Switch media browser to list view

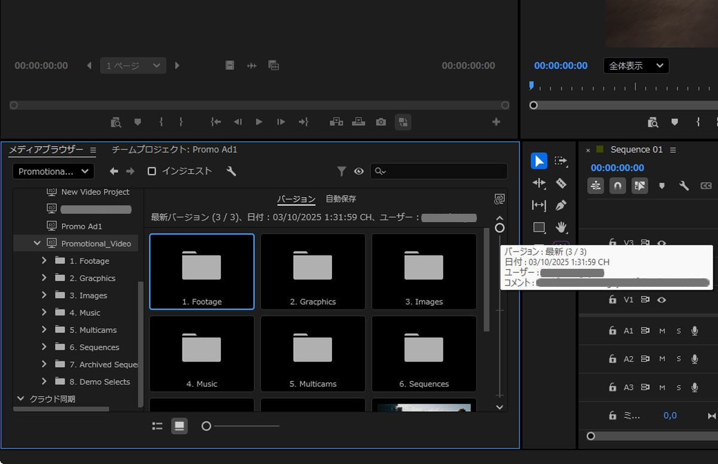157,426
